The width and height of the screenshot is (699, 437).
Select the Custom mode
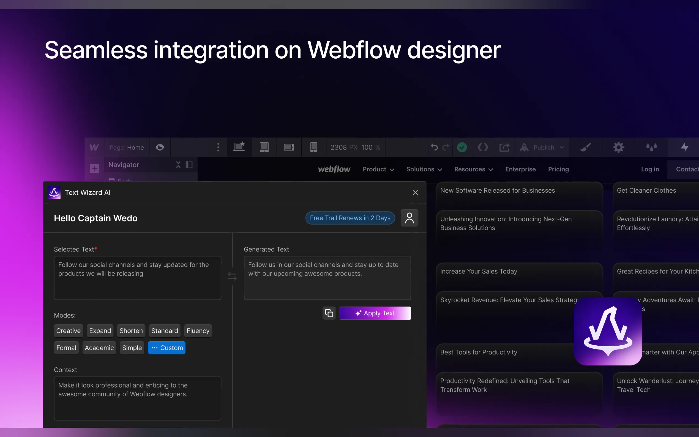[167, 348]
